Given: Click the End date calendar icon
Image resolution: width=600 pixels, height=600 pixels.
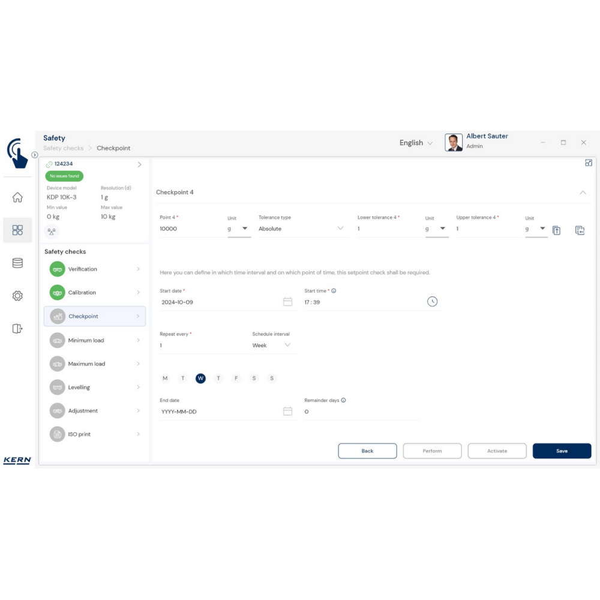Looking at the screenshot, I should (287, 412).
